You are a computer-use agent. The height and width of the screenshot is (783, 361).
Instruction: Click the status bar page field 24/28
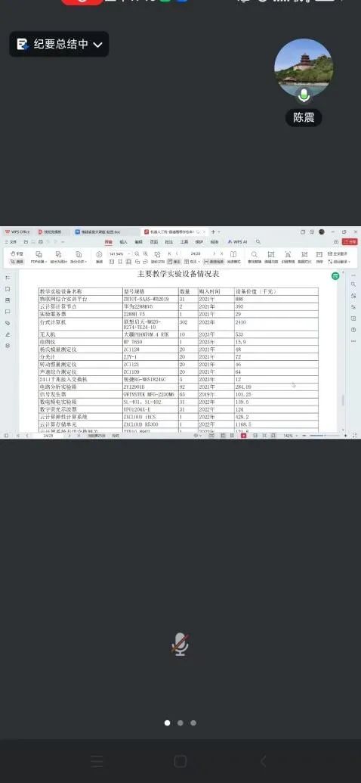48,436
